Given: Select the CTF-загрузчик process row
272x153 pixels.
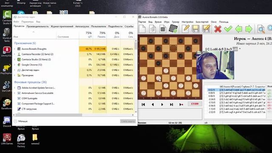Looking at the screenshot, I should pyautogui.click(x=74, y=109).
